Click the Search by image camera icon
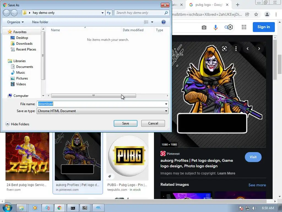The height and width of the screenshot is (212, 282). click(204, 27)
